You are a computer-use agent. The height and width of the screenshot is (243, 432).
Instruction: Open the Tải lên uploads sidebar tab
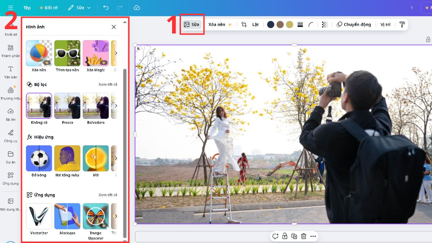pyautogui.click(x=10, y=115)
